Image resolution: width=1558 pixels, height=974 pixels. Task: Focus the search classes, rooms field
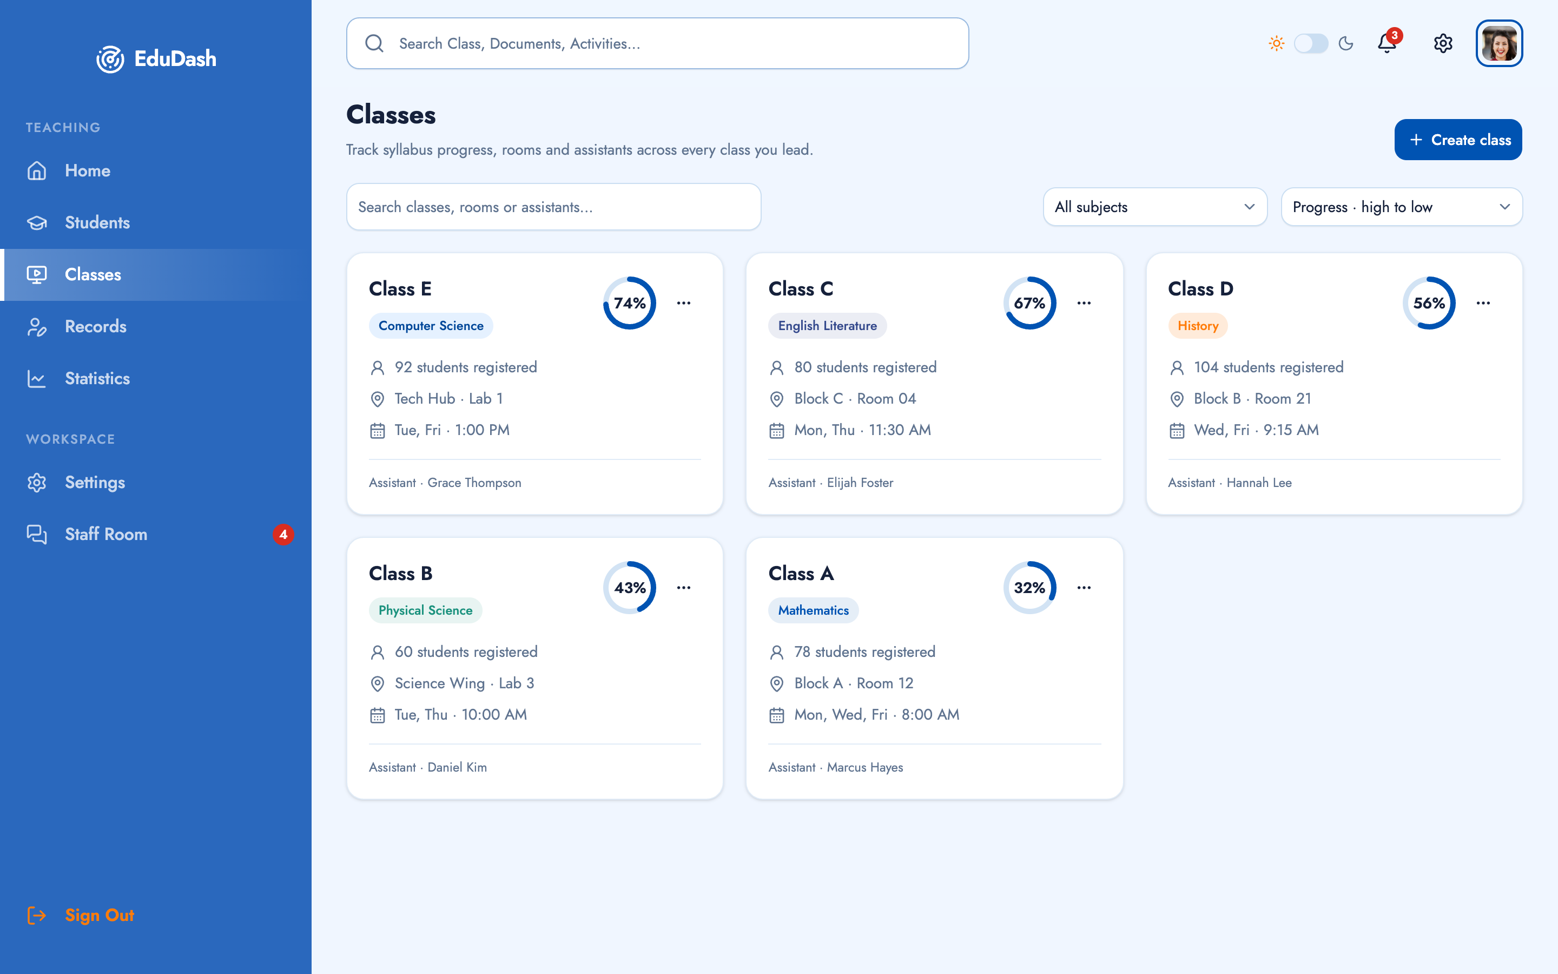point(553,207)
